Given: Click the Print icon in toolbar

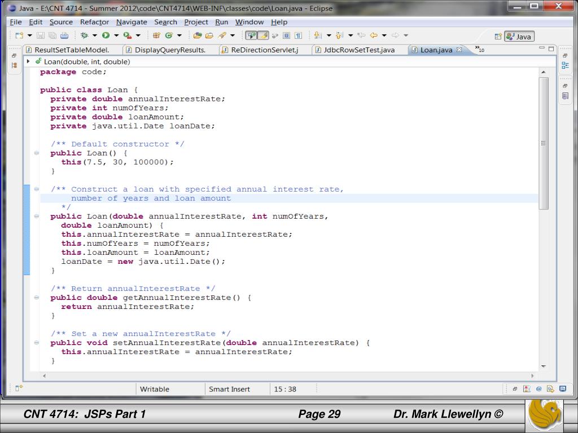Looking at the screenshot, I should tap(64, 36).
